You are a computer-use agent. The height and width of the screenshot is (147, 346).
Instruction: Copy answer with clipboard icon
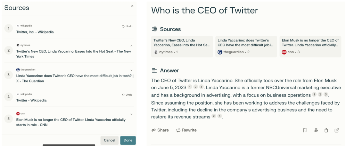tap(326, 130)
